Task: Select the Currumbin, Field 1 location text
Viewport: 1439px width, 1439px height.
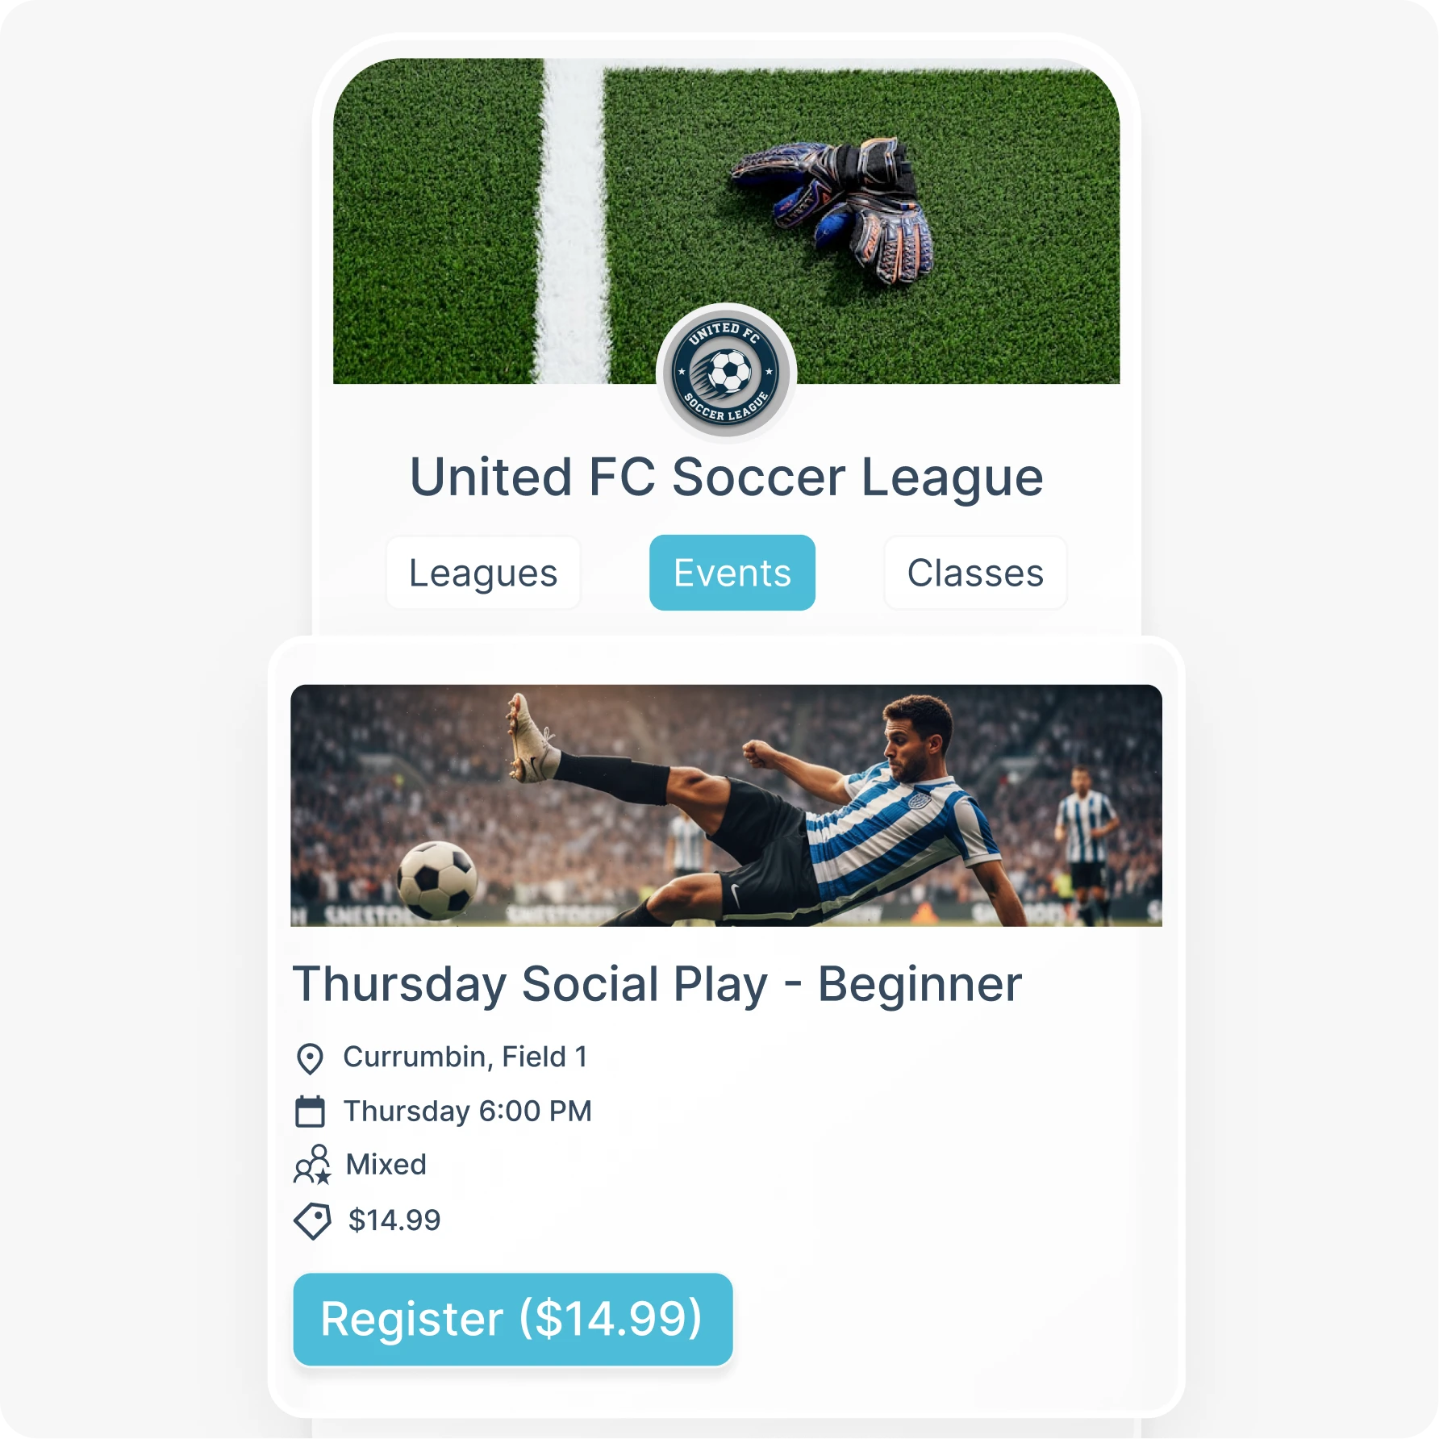Action: [465, 1057]
